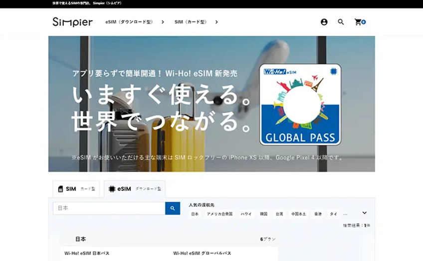This screenshot has width=423, height=261.
Task: Click the hero banner headline いますぐ使える。
Action: pyautogui.click(x=161, y=94)
